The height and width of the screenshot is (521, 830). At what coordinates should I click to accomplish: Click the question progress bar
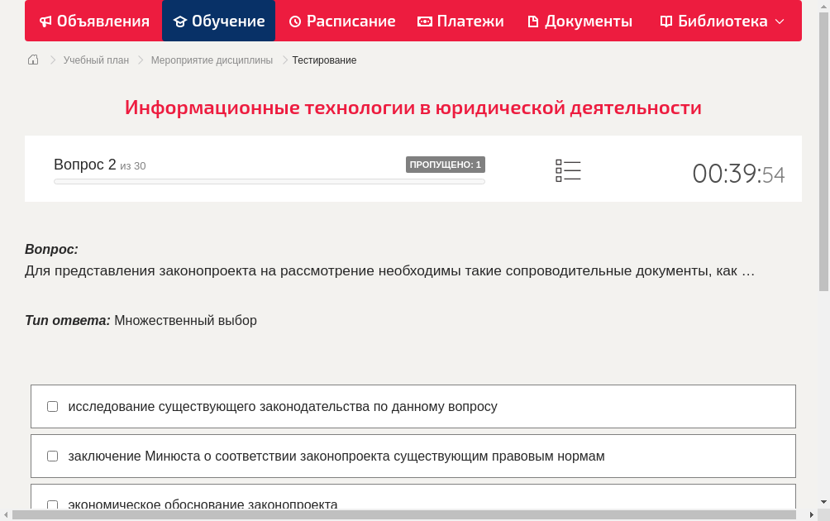point(269,180)
